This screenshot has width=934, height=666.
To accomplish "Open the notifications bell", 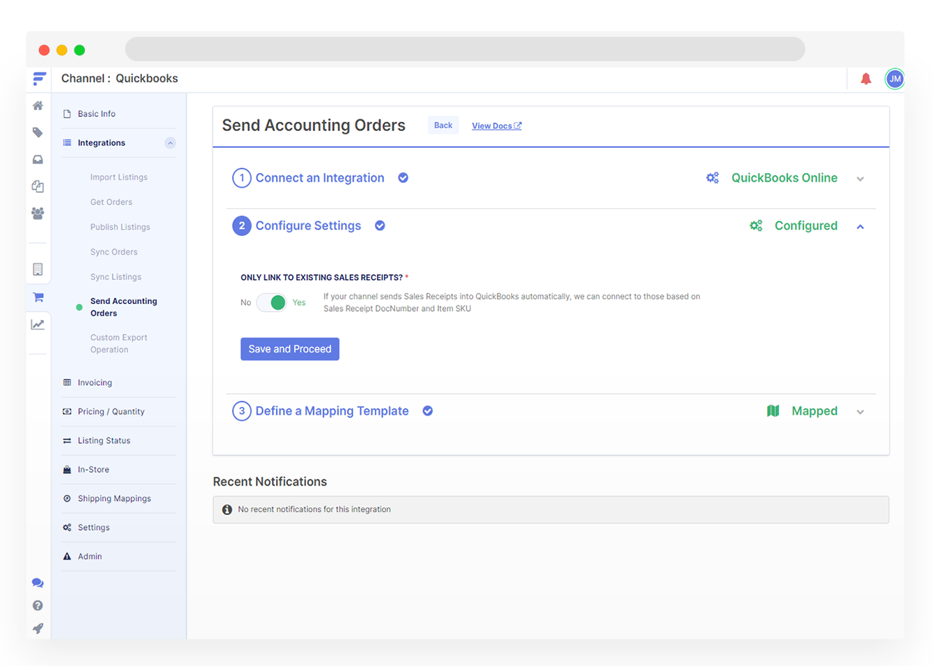I will pos(866,79).
